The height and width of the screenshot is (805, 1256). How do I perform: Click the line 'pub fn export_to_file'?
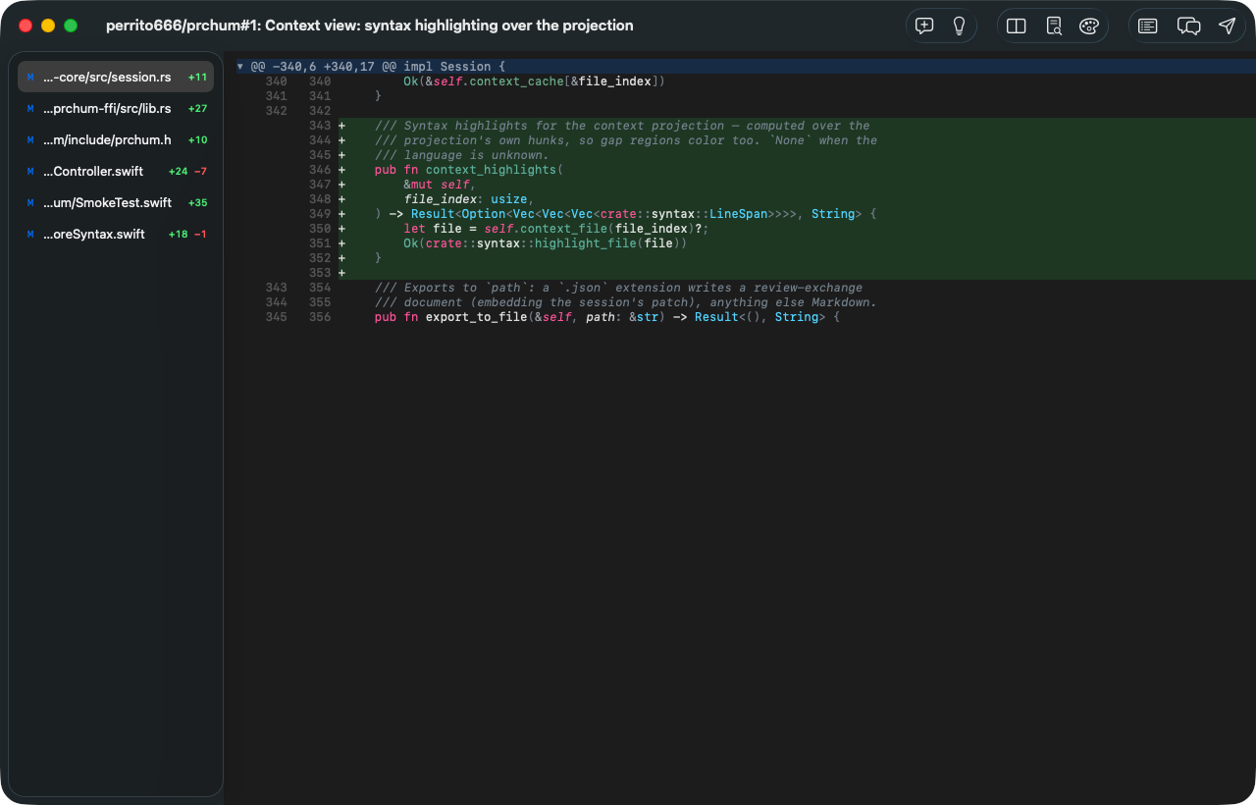[x=606, y=317]
